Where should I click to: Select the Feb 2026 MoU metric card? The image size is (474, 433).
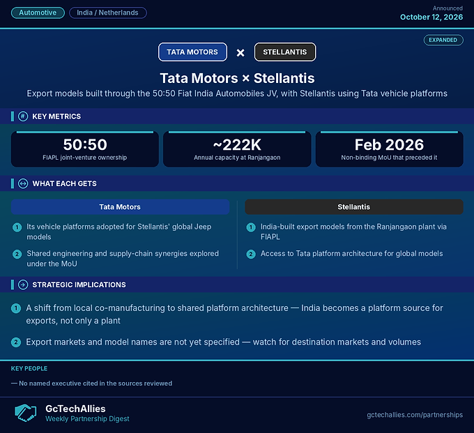tap(390, 149)
